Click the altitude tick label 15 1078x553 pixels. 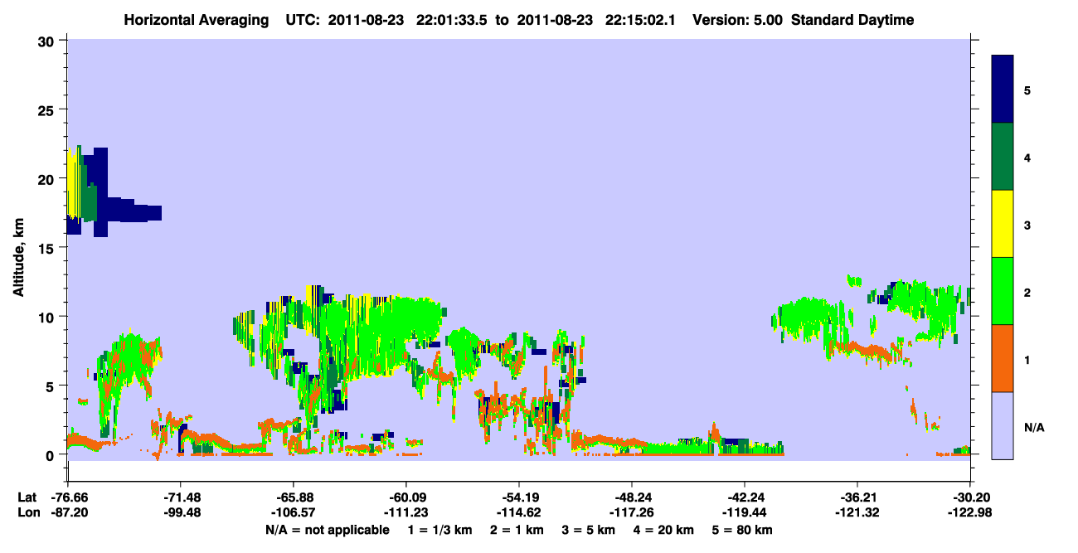pos(47,248)
